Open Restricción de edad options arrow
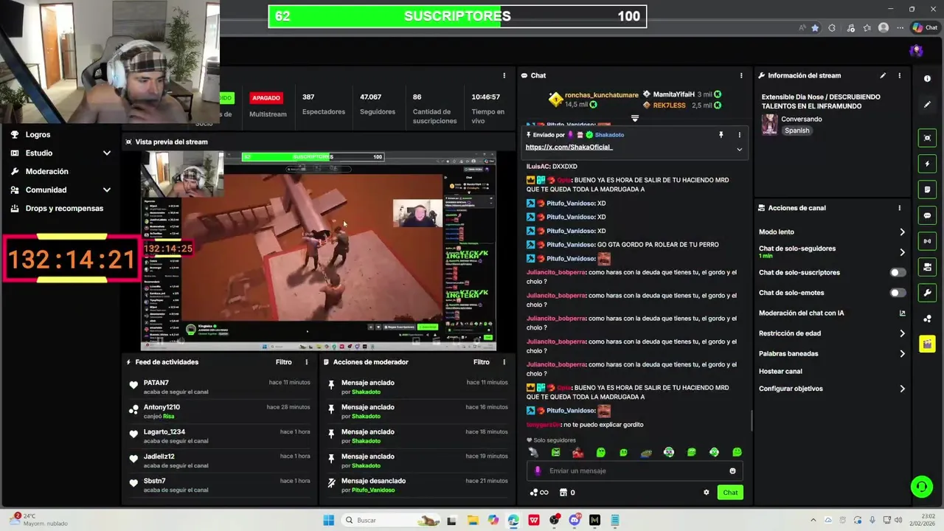 point(902,333)
